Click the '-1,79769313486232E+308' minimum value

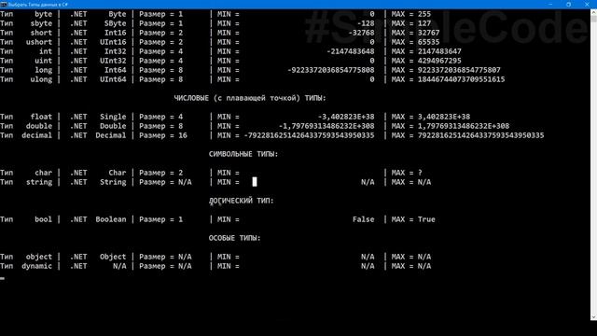click(326, 126)
